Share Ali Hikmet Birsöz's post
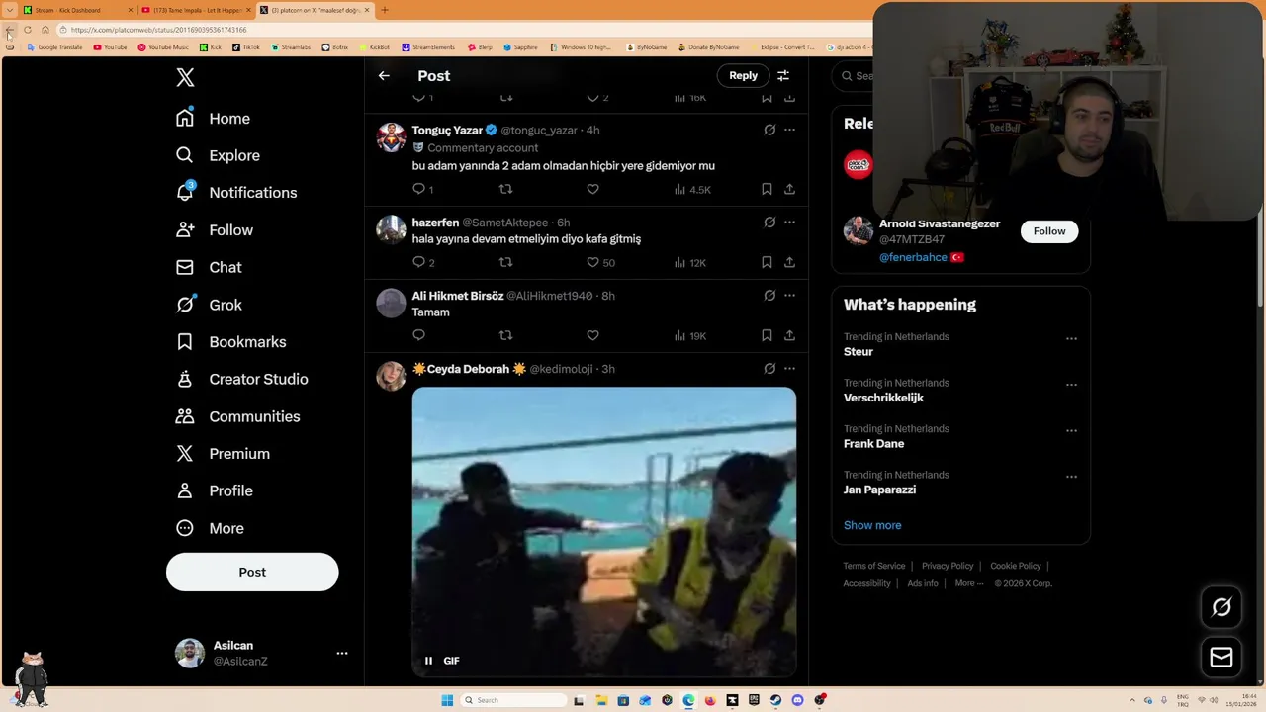This screenshot has height=712, width=1266. (x=789, y=335)
